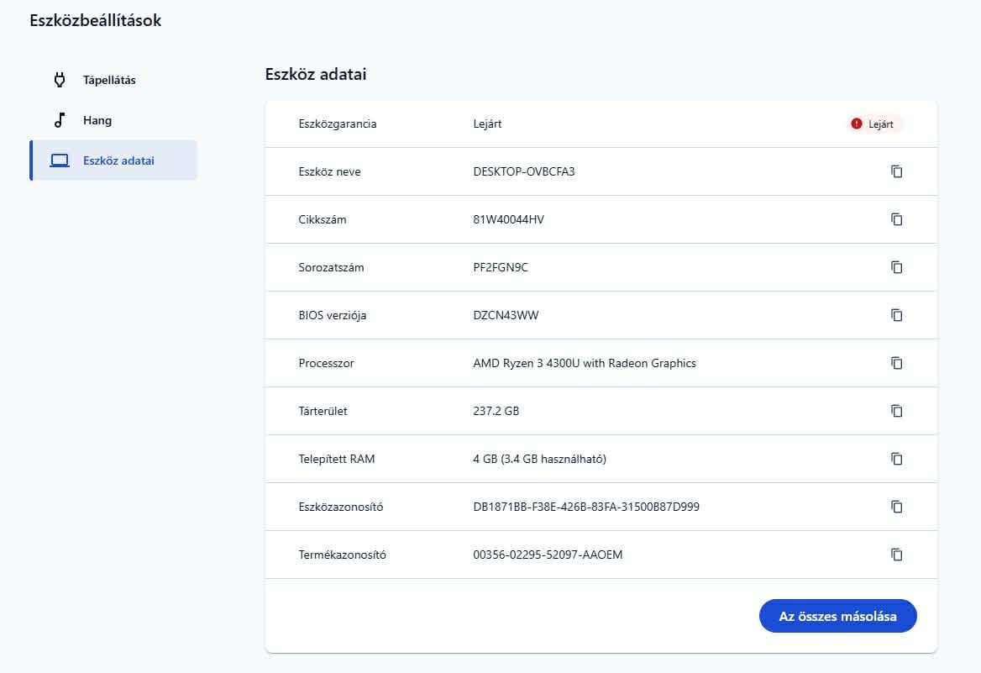The height and width of the screenshot is (673, 981).
Task: Copy the device name DESKTOP-OVBCFA3
Action: tap(896, 171)
